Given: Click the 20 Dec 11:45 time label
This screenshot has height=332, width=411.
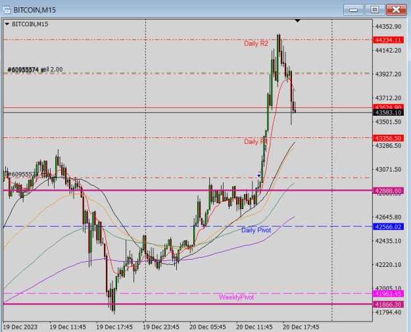Looking at the screenshot, I should pos(254,327).
